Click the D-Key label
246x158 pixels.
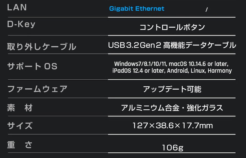coord(21,24)
